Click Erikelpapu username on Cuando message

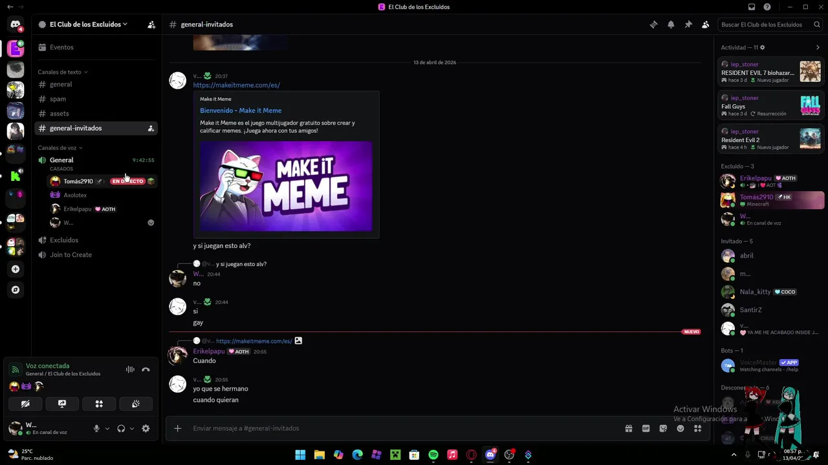point(209,351)
